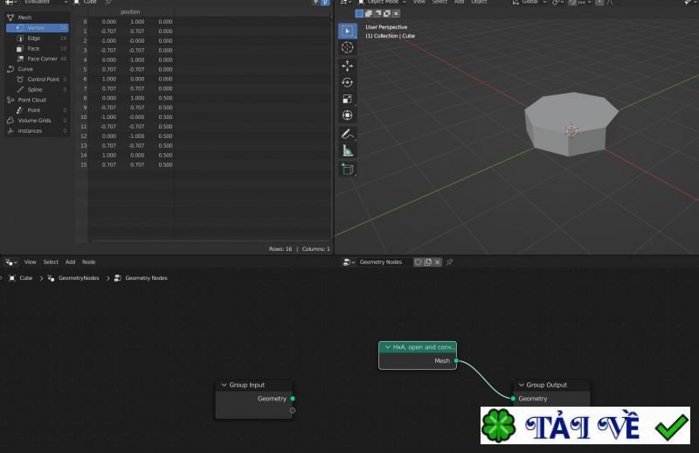Image resolution: width=699 pixels, height=453 pixels.
Task: Activate the Rotate tool
Action: [x=348, y=82]
